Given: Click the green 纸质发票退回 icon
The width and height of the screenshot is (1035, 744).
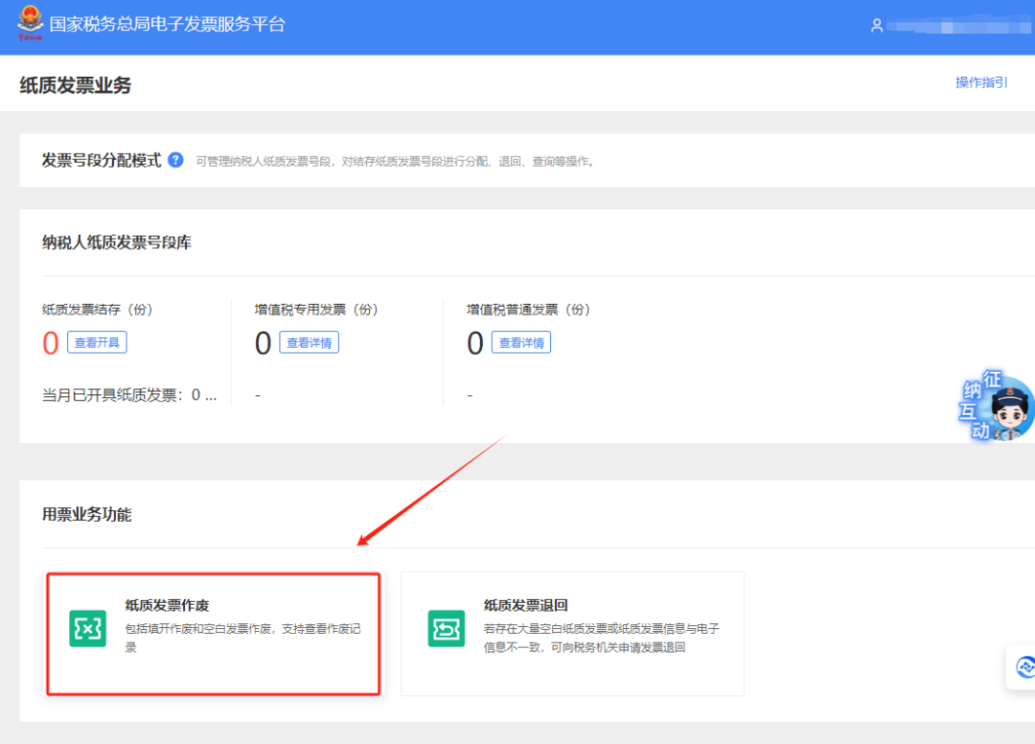Looking at the screenshot, I should 446,628.
